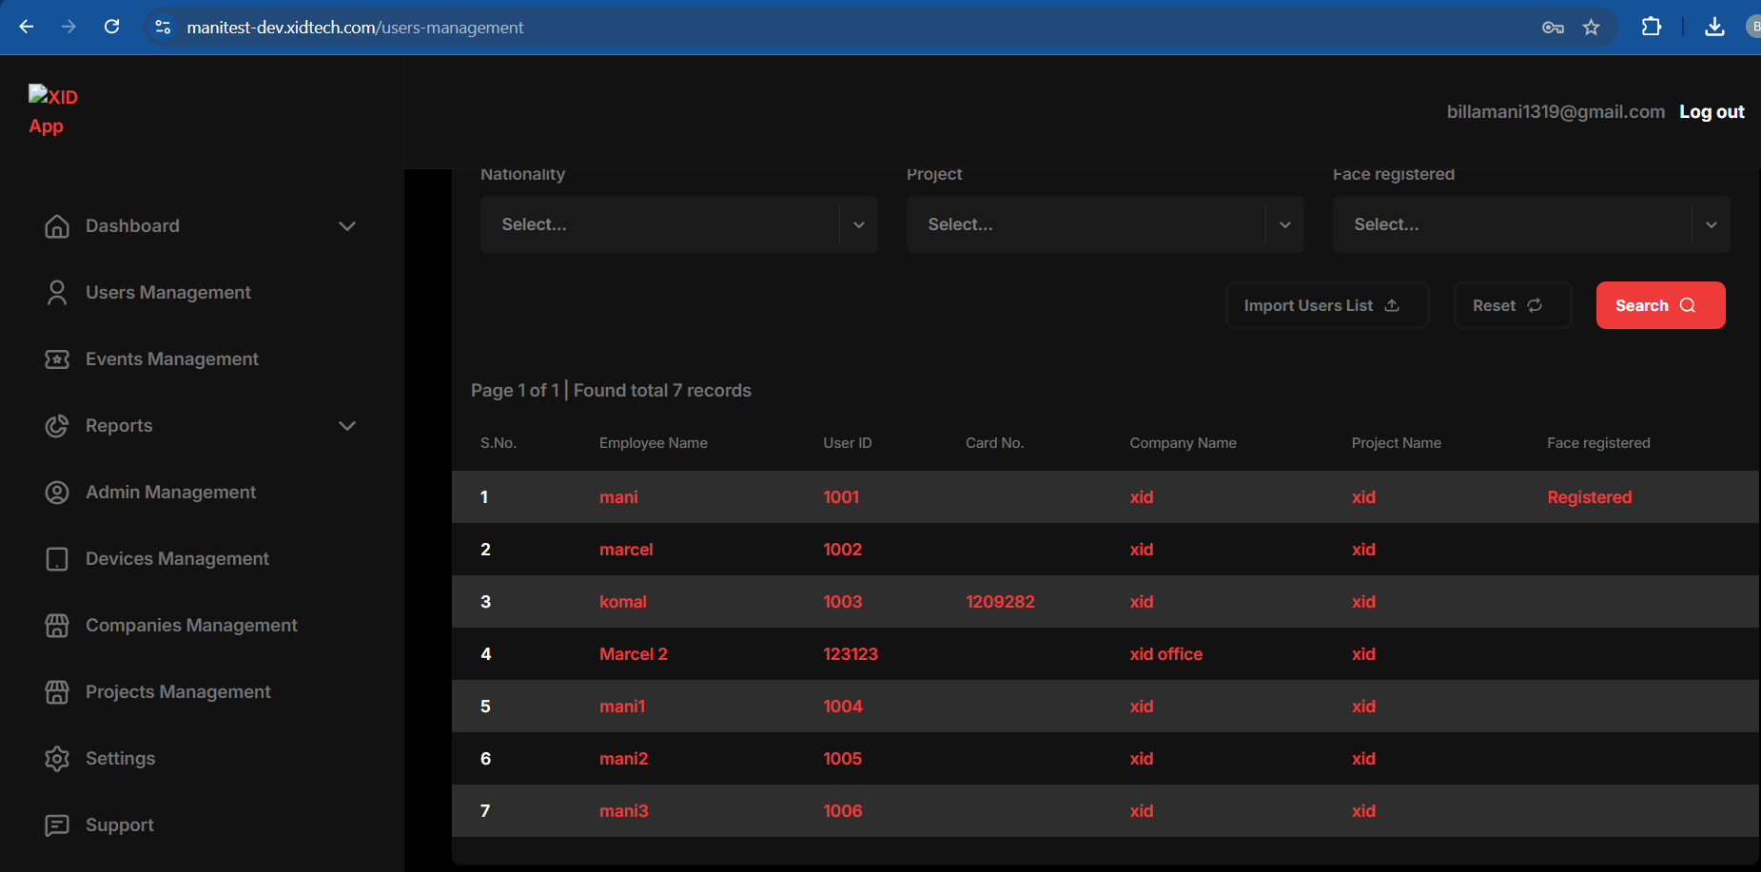1761x872 pixels.
Task: Click the Settings gear icon in sidebar
Action: point(57,759)
